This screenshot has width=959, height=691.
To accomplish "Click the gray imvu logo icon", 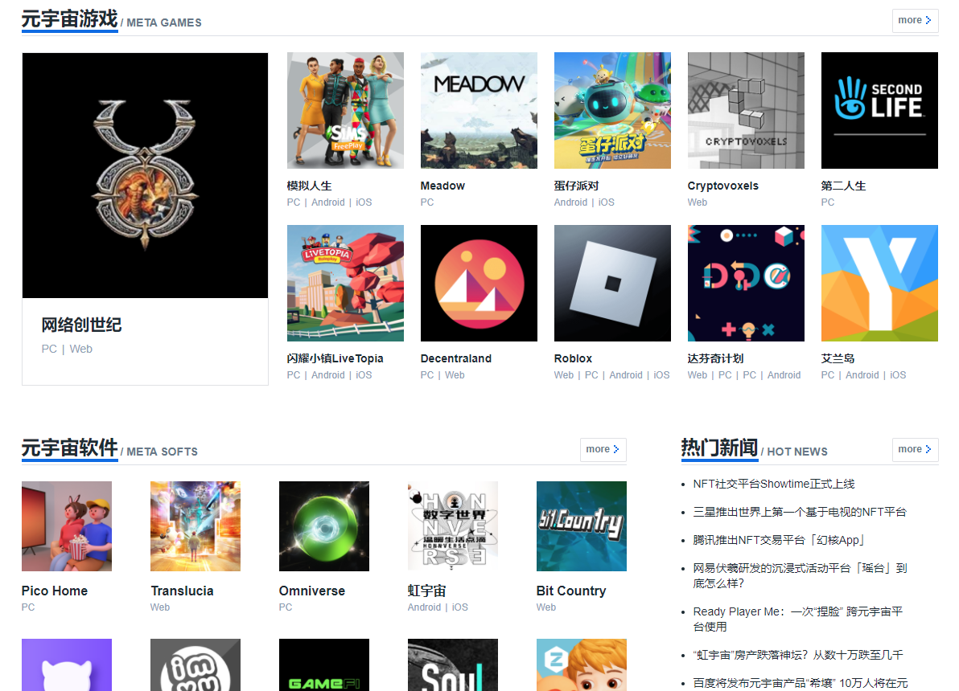I will point(196,665).
